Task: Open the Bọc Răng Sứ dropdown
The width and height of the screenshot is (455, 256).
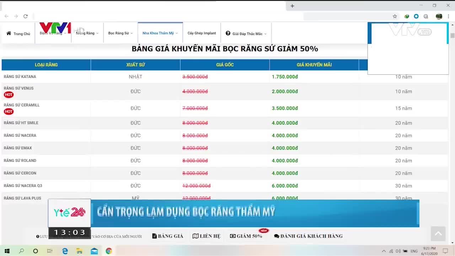Action: click(x=120, y=33)
